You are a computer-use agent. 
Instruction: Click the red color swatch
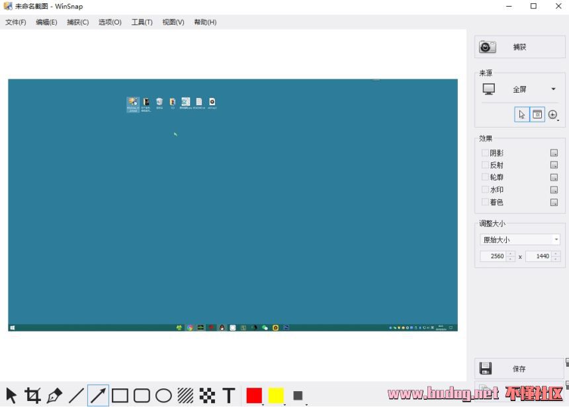pyautogui.click(x=254, y=396)
